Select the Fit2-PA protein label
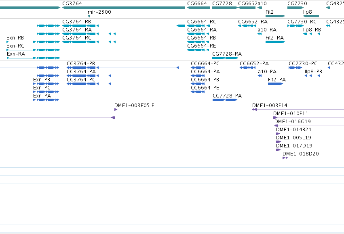 277,80
